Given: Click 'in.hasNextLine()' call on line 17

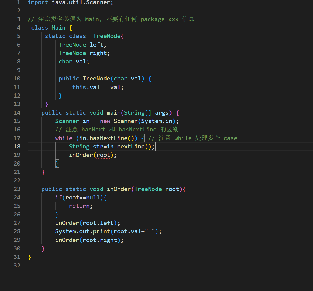Looking at the screenshot, I should (107, 138).
